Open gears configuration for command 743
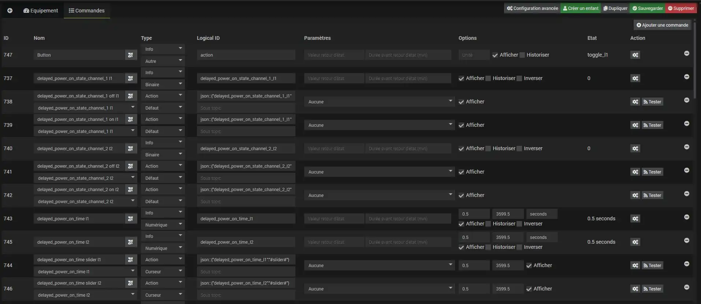701x304 pixels. pyautogui.click(x=635, y=218)
